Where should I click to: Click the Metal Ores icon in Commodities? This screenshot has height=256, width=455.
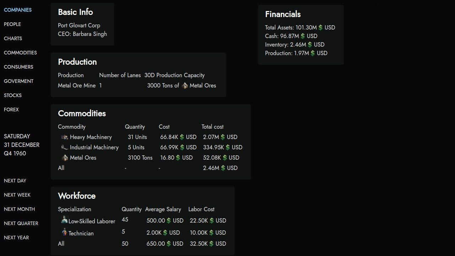[65, 158]
